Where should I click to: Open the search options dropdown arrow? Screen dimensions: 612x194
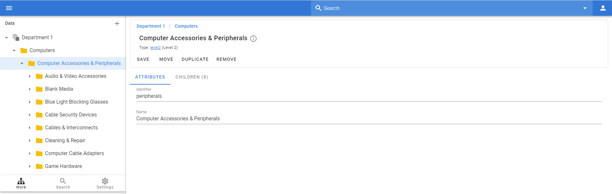tap(585, 8)
